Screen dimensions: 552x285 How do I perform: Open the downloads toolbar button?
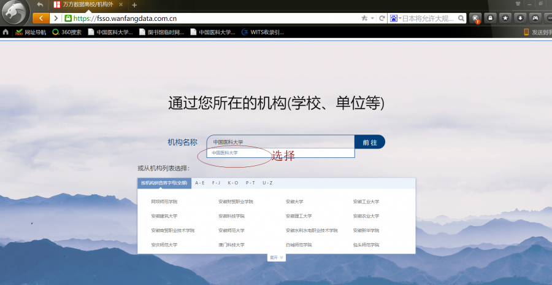(520, 18)
